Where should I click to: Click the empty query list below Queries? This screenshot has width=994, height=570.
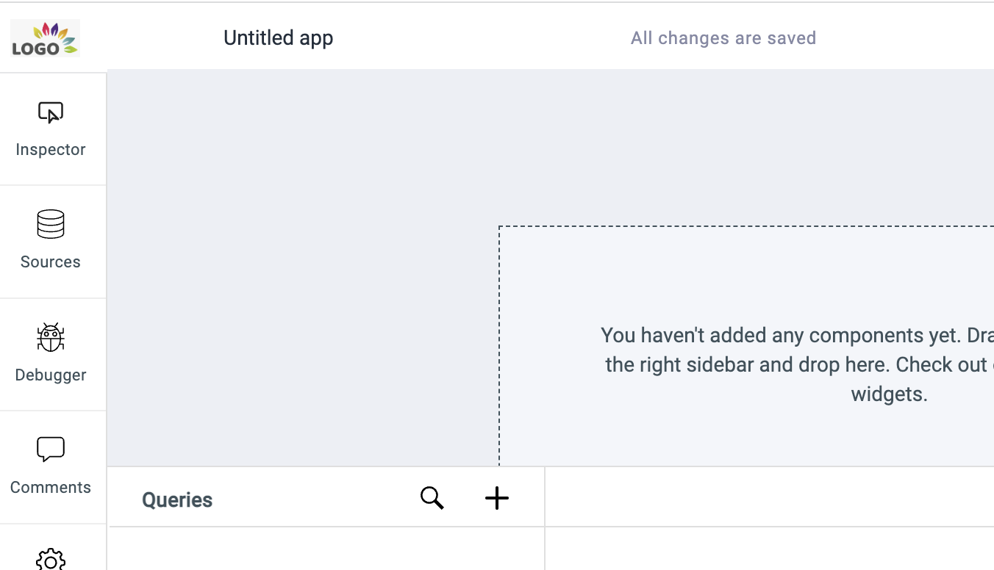click(x=326, y=549)
